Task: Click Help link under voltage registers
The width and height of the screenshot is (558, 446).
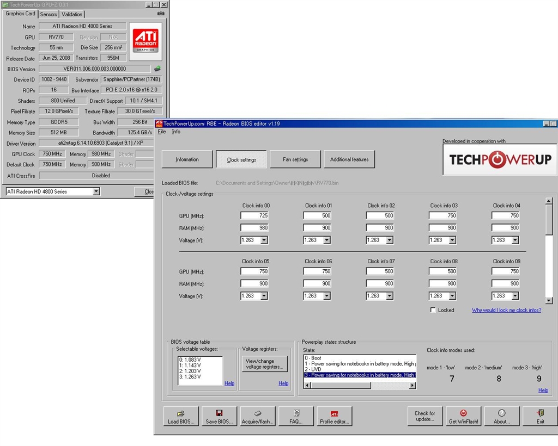Action: pyautogui.click(x=283, y=383)
